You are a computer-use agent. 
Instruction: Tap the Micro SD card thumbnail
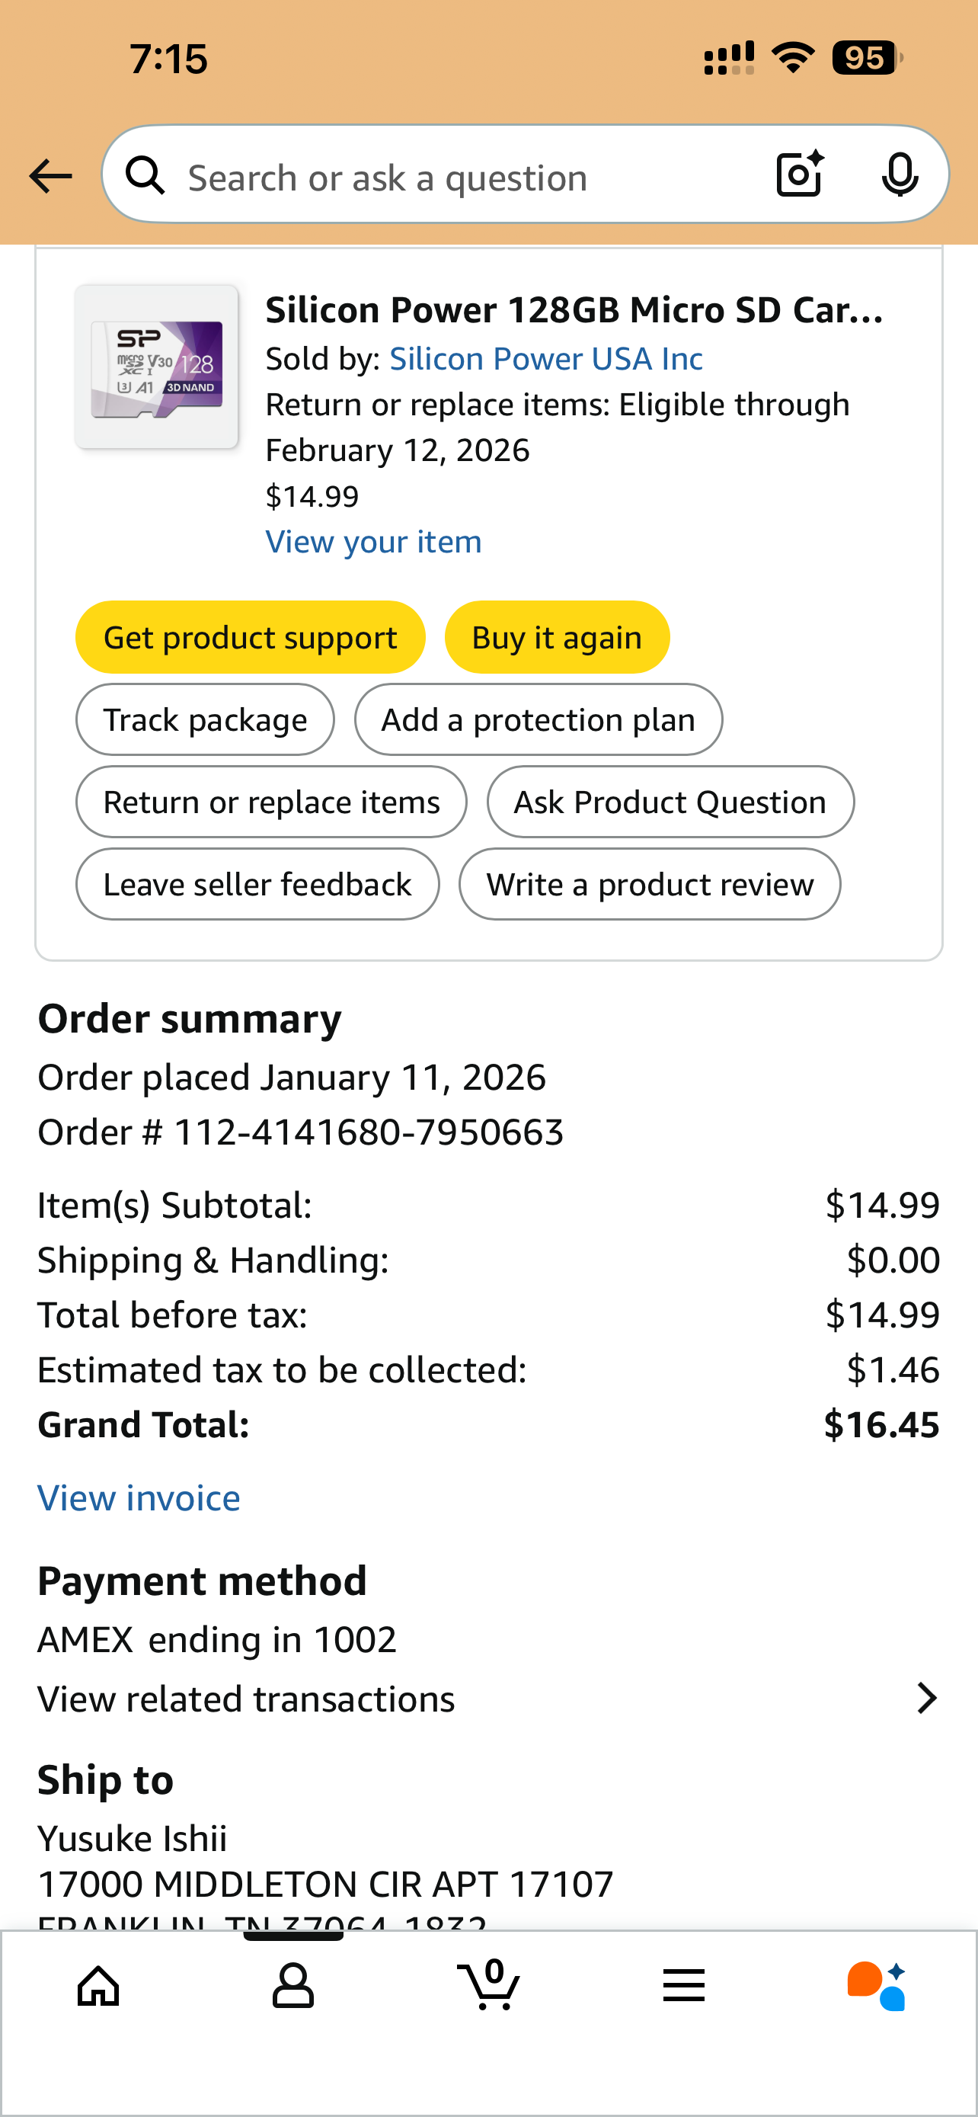tap(157, 367)
